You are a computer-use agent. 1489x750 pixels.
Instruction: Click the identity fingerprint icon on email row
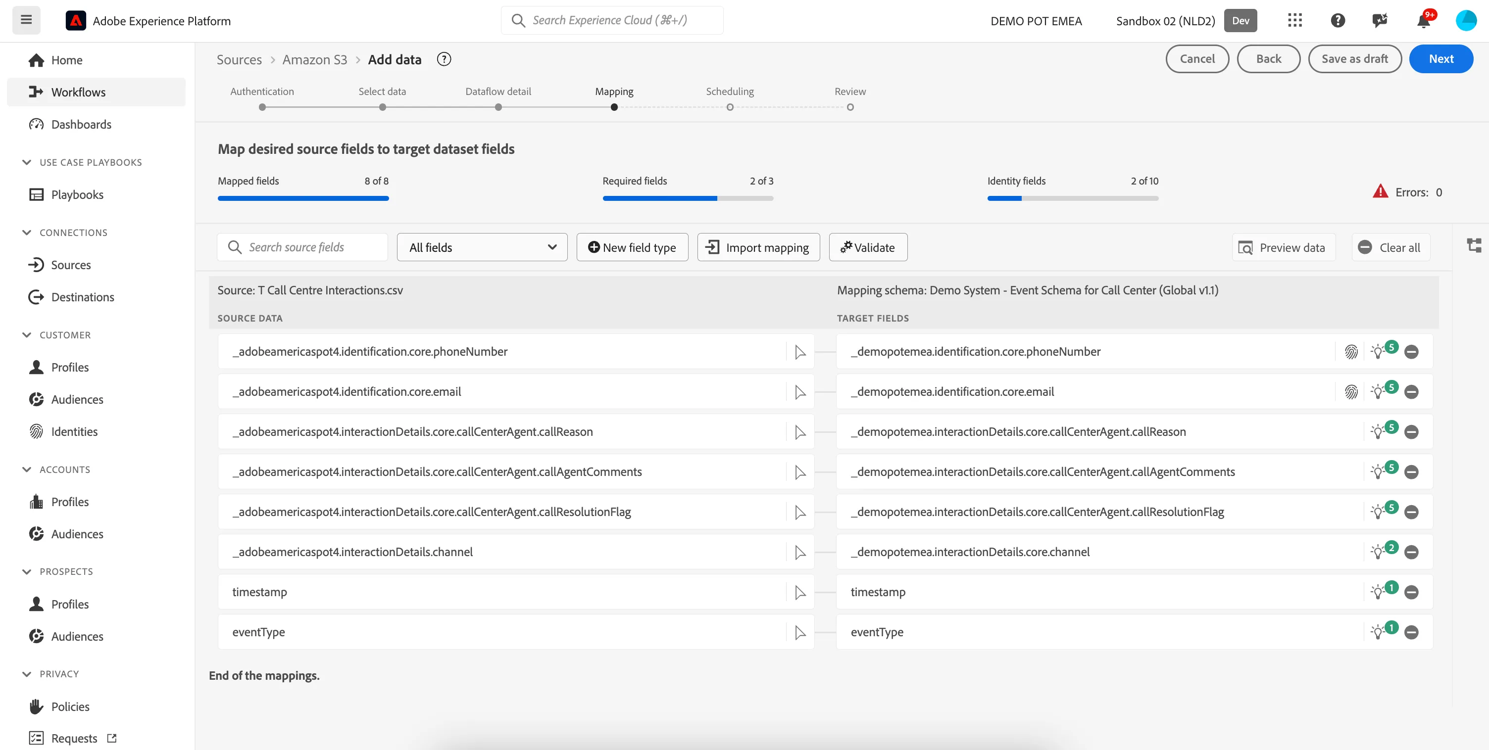tap(1351, 392)
